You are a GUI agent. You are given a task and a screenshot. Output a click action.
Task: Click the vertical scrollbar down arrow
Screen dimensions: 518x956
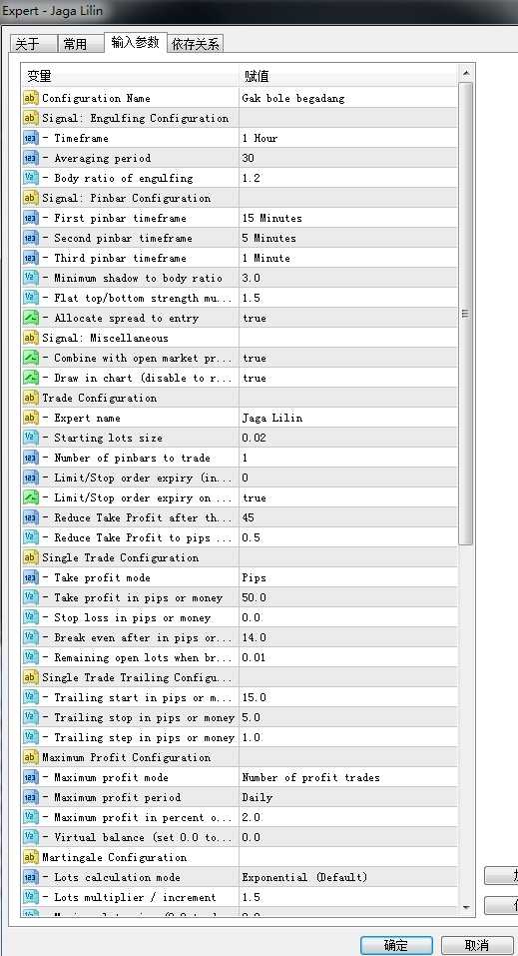[x=466, y=907]
